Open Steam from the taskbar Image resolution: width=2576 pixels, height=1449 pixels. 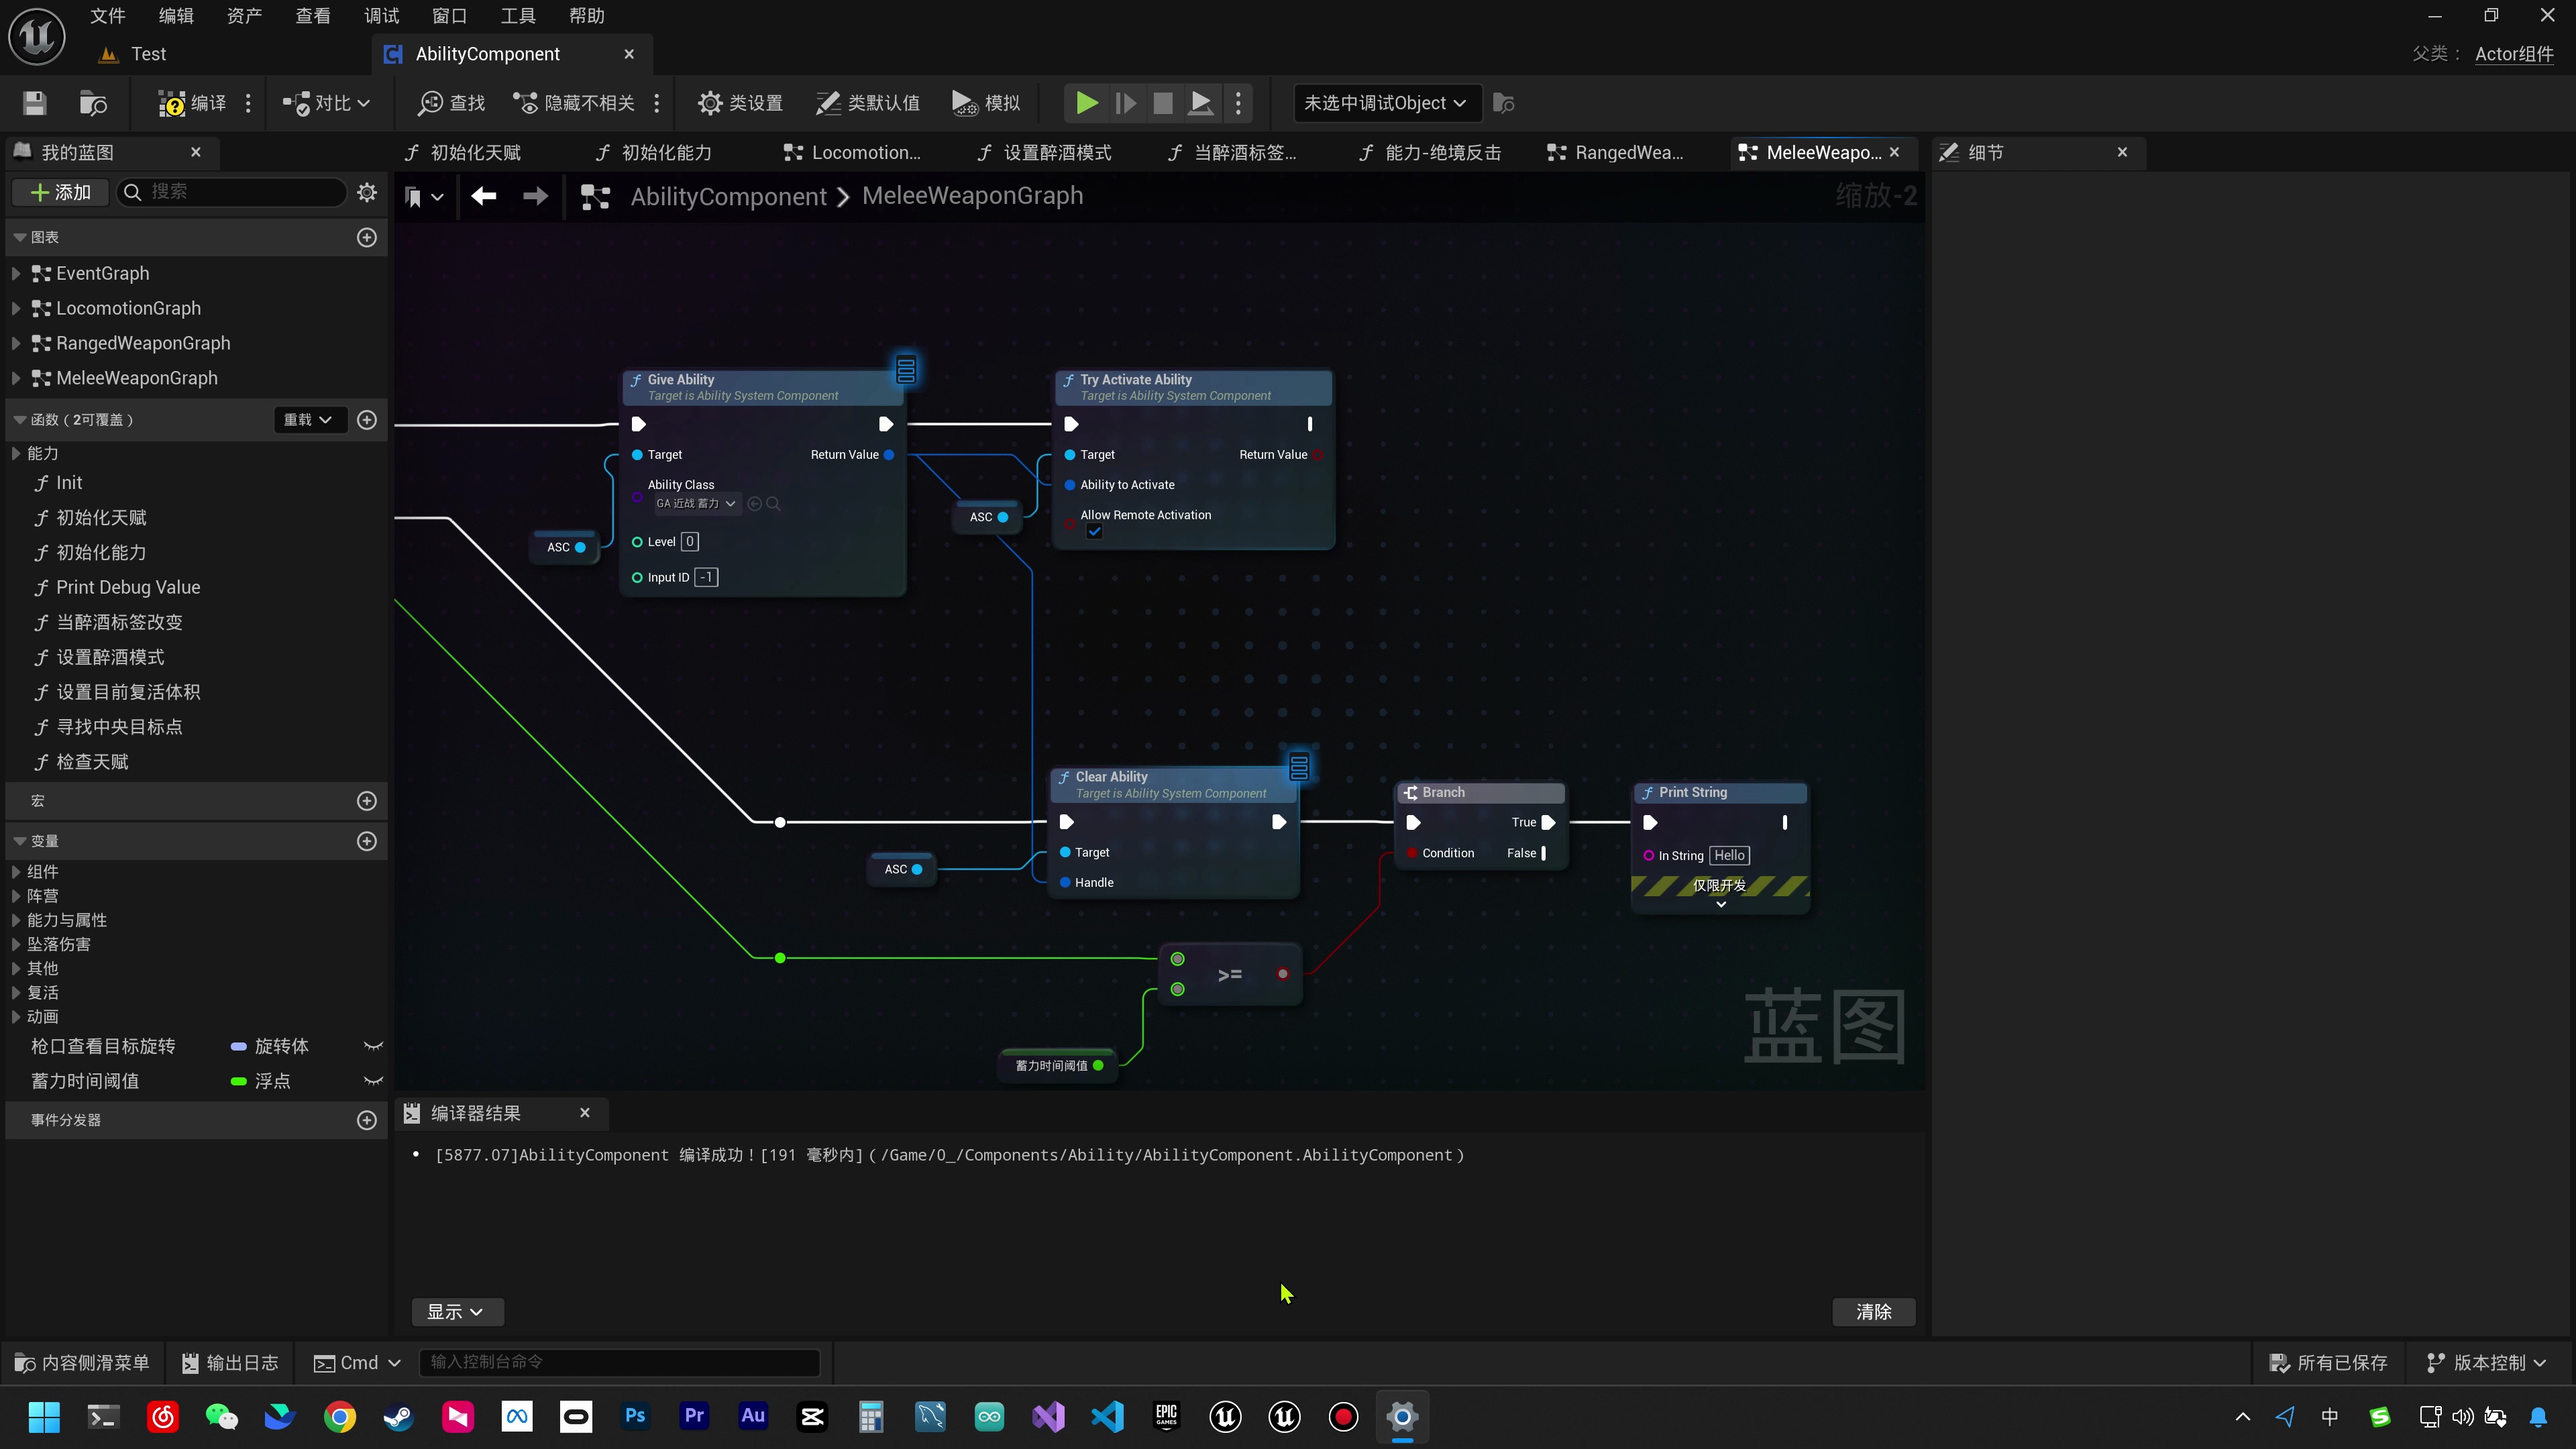[x=399, y=1417]
